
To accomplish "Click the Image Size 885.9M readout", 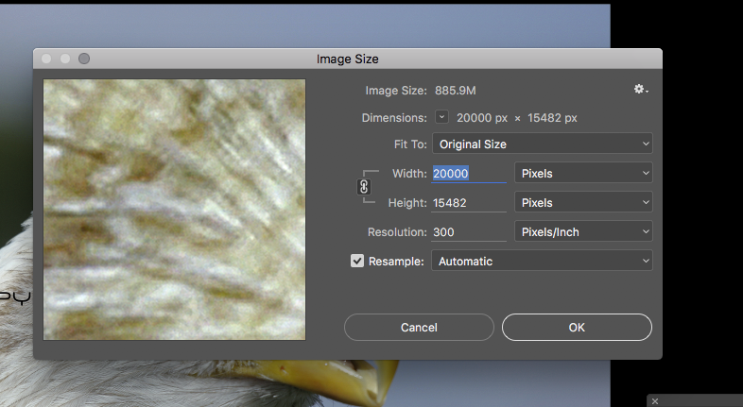I will click(455, 91).
